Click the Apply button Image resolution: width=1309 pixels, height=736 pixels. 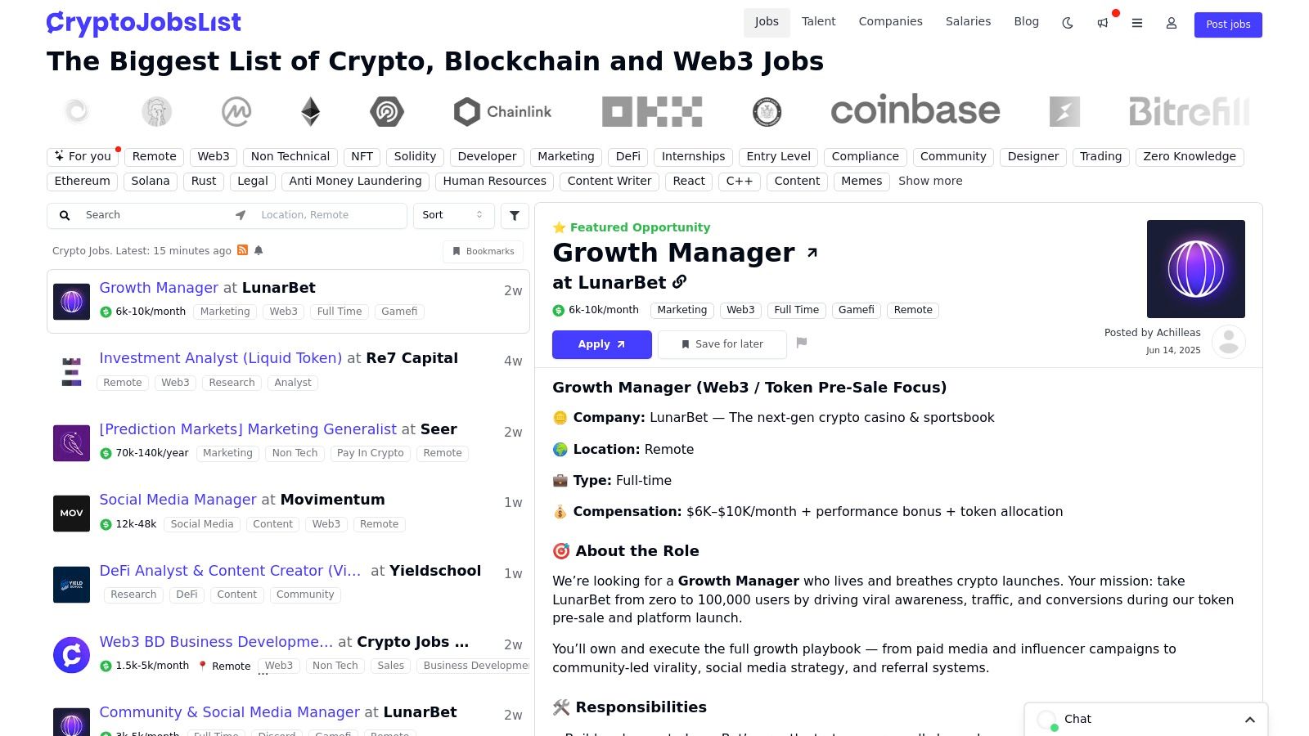click(601, 344)
